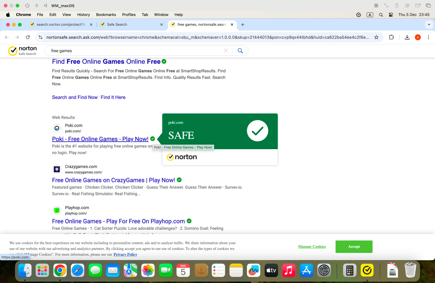Open the Profiles menu
435x283 pixels.
coord(129,15)
